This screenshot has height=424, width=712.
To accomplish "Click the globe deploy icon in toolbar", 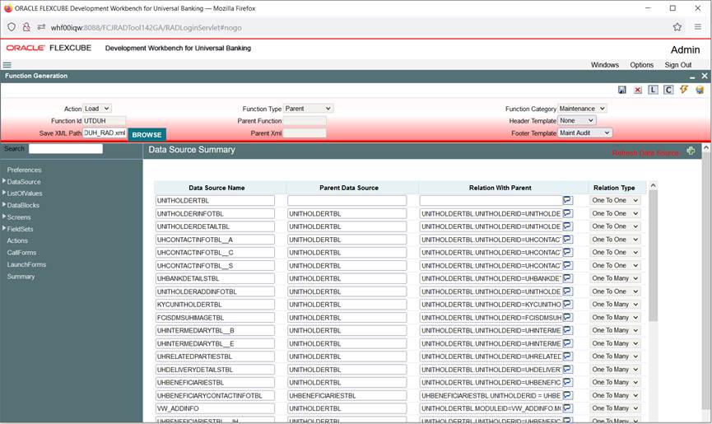I will 700,90.
